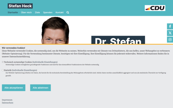Open the Facebook sidebar icon

170,26
